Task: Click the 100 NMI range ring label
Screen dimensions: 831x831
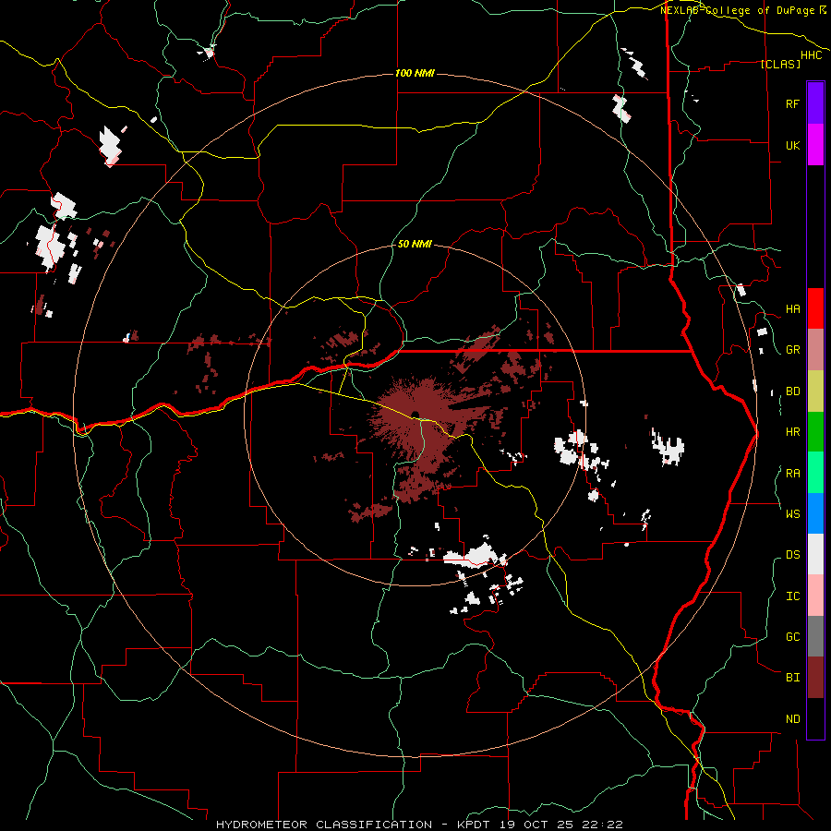Action: pyautogui.click(x=415, y=73)
